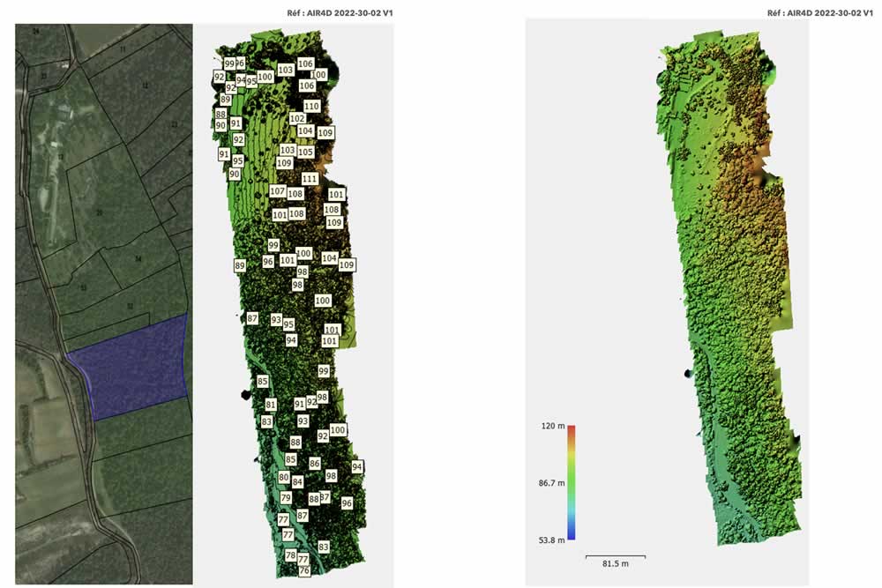Select the 105 elevation label
Viewport: 882px width, 588px height.
pyautogui.click(x=305, y=153)
